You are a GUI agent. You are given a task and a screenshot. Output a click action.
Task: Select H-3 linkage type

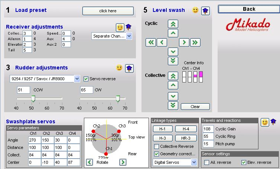(162, 138)
